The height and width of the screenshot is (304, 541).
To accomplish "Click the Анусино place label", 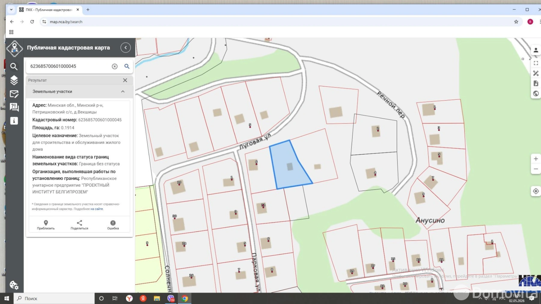I will tap(430, 220).
